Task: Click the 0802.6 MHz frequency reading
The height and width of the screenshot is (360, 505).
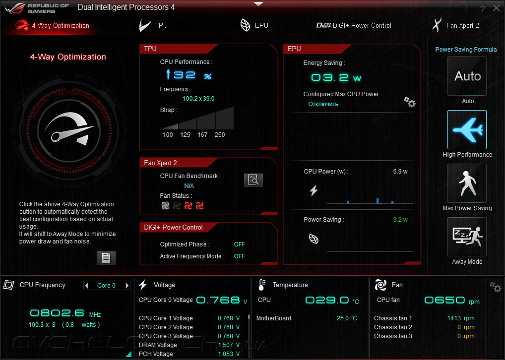Action: point(65,313)
